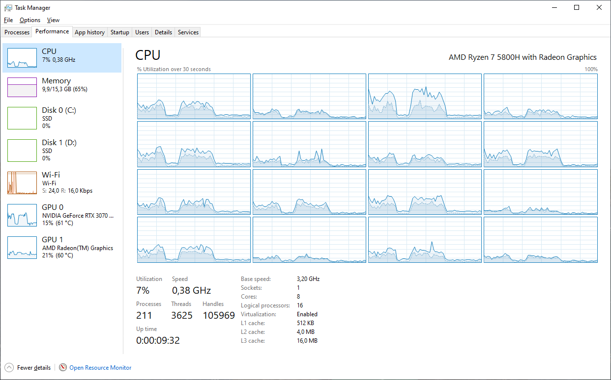Switch to the Processes tab
The width and height of the screenshot is (611, 380).
tap(17, 32)
